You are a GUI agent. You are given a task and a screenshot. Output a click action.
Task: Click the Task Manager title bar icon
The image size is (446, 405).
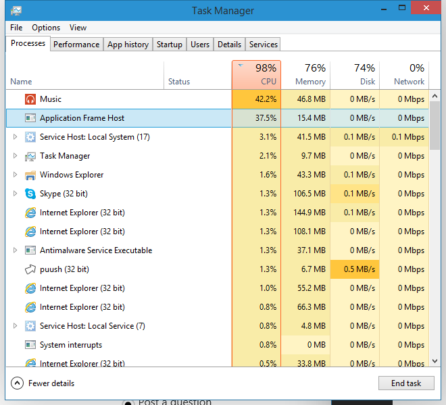(x=16, y=11)
